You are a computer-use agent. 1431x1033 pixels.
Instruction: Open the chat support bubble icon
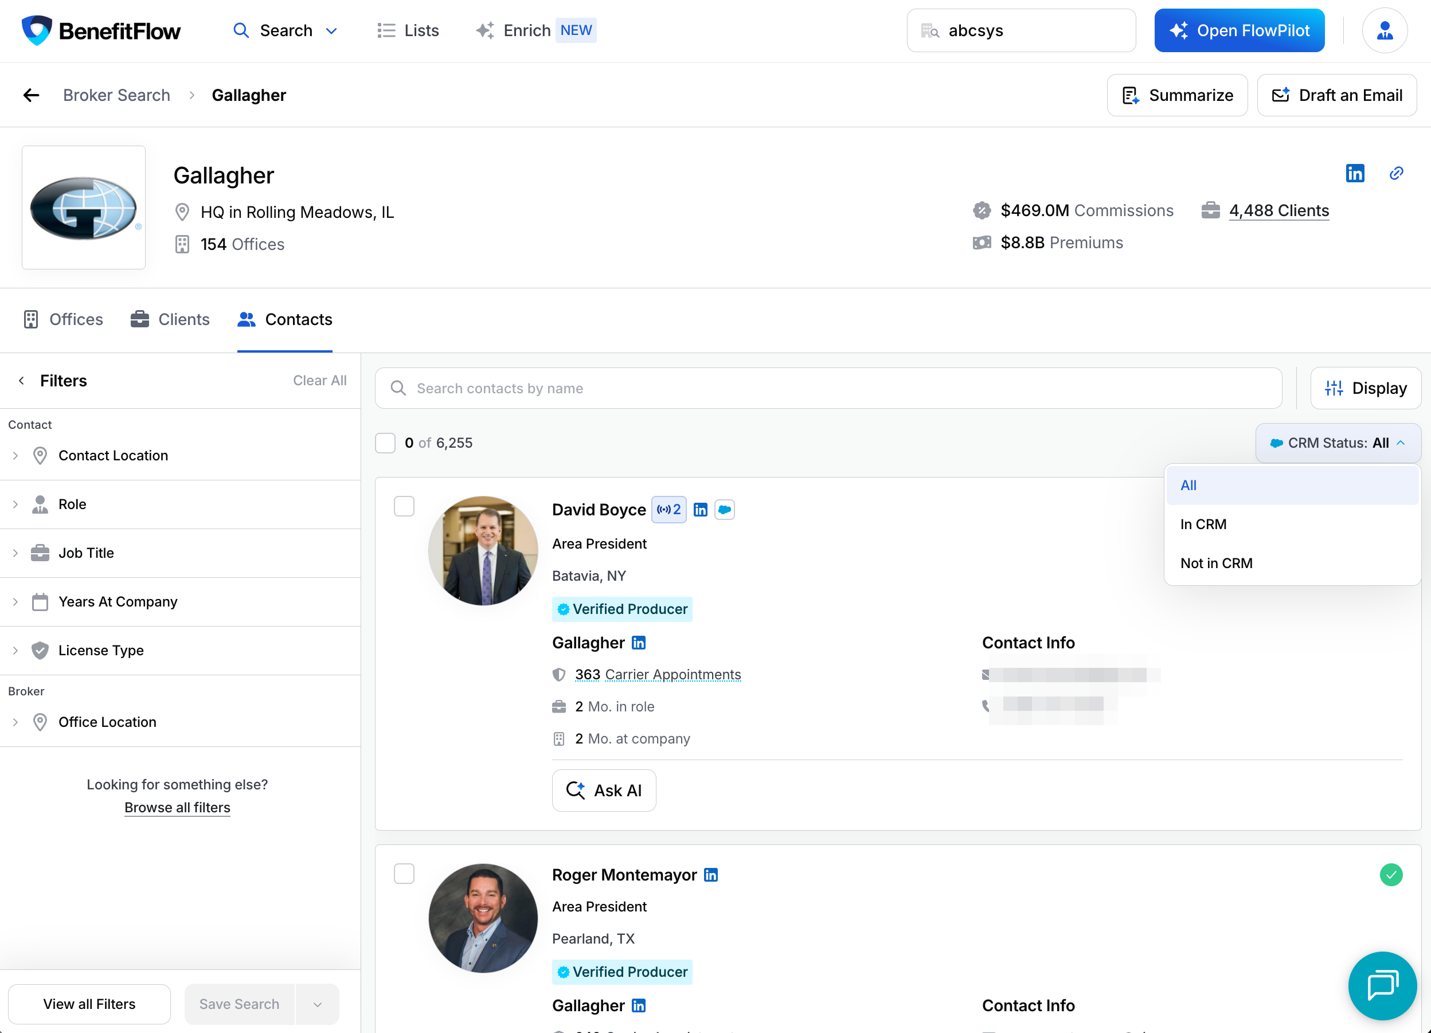(1382, 985)
